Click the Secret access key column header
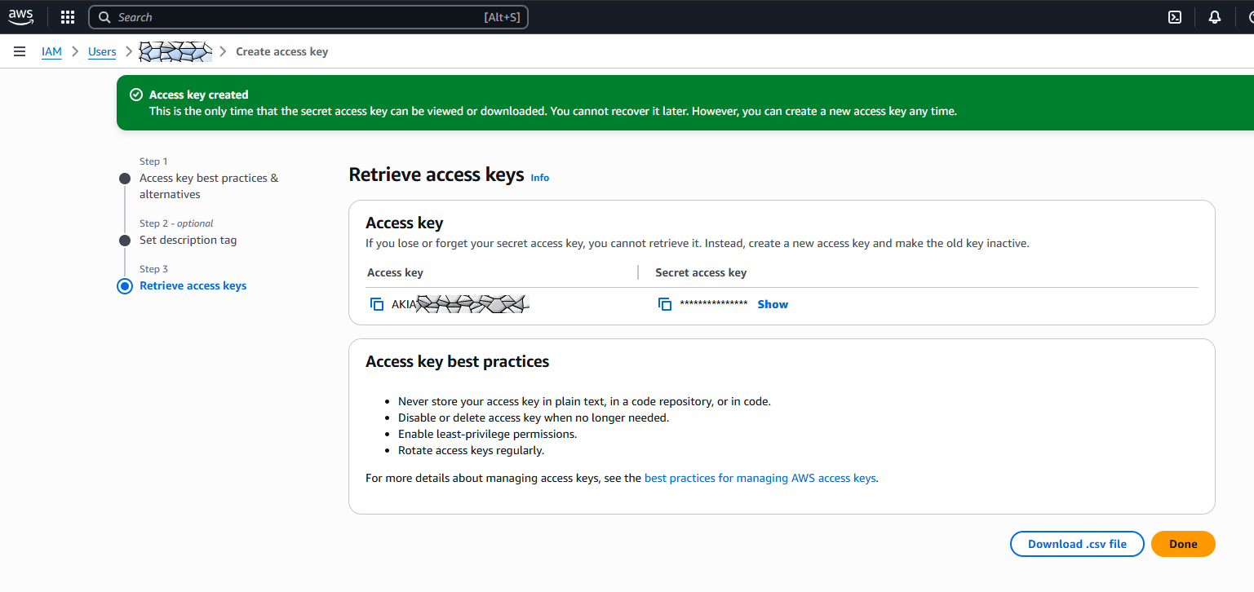This screenshot has height=592, width=1254. pos(701,272)
